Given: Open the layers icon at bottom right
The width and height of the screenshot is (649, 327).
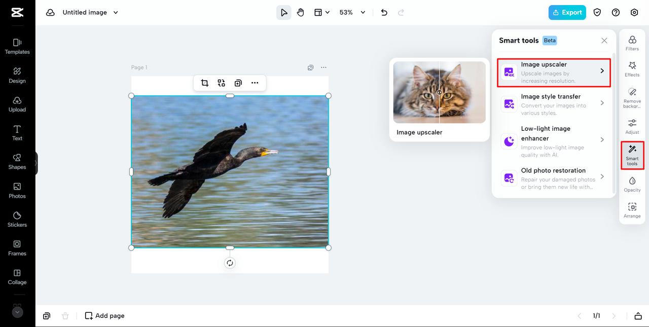Looking at the screenshot, I should tap(638, 316).
